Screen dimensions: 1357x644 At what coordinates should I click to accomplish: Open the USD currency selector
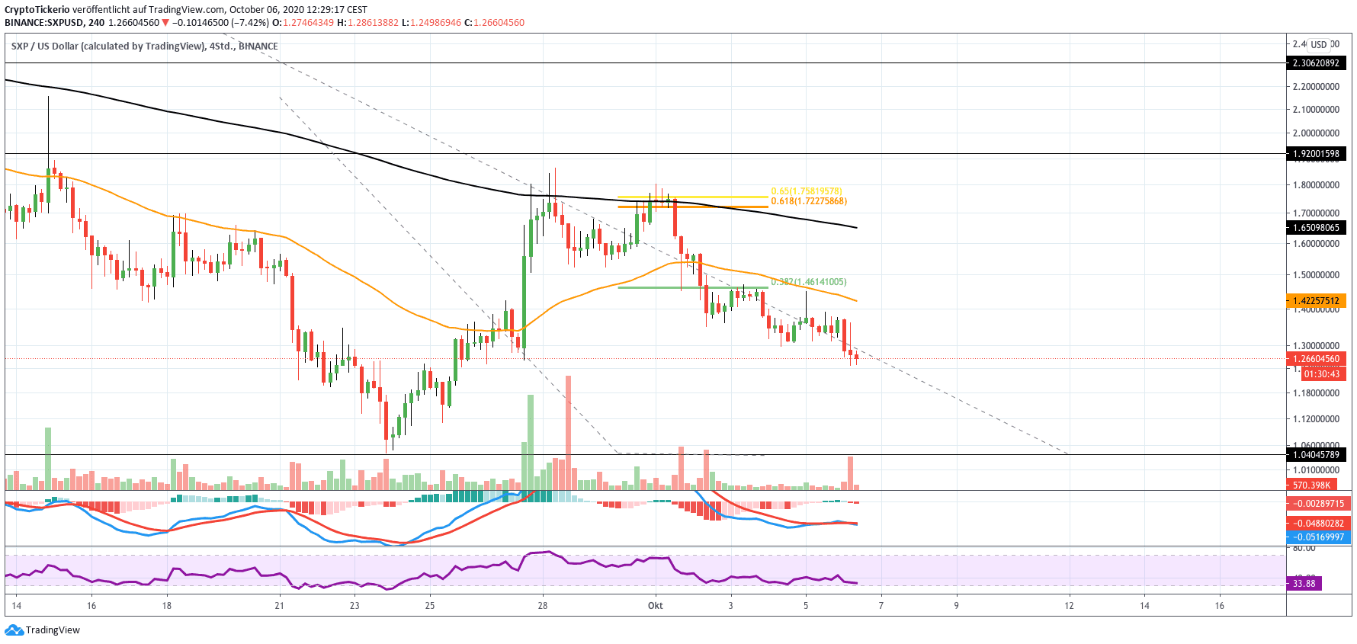1319,44
